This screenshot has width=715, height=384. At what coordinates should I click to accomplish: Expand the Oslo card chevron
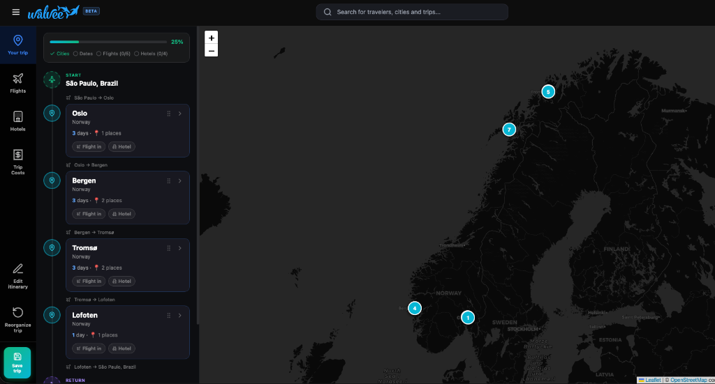pos(180,114)
